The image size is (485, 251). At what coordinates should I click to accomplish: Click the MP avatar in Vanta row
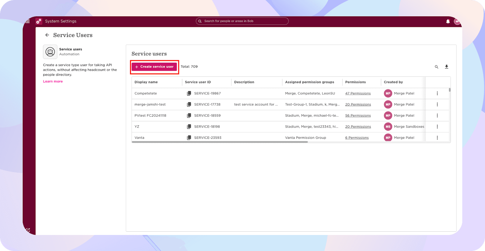(388, 138)
